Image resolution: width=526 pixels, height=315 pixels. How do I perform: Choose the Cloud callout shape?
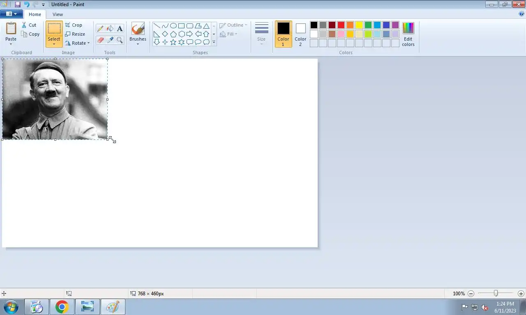206,42
